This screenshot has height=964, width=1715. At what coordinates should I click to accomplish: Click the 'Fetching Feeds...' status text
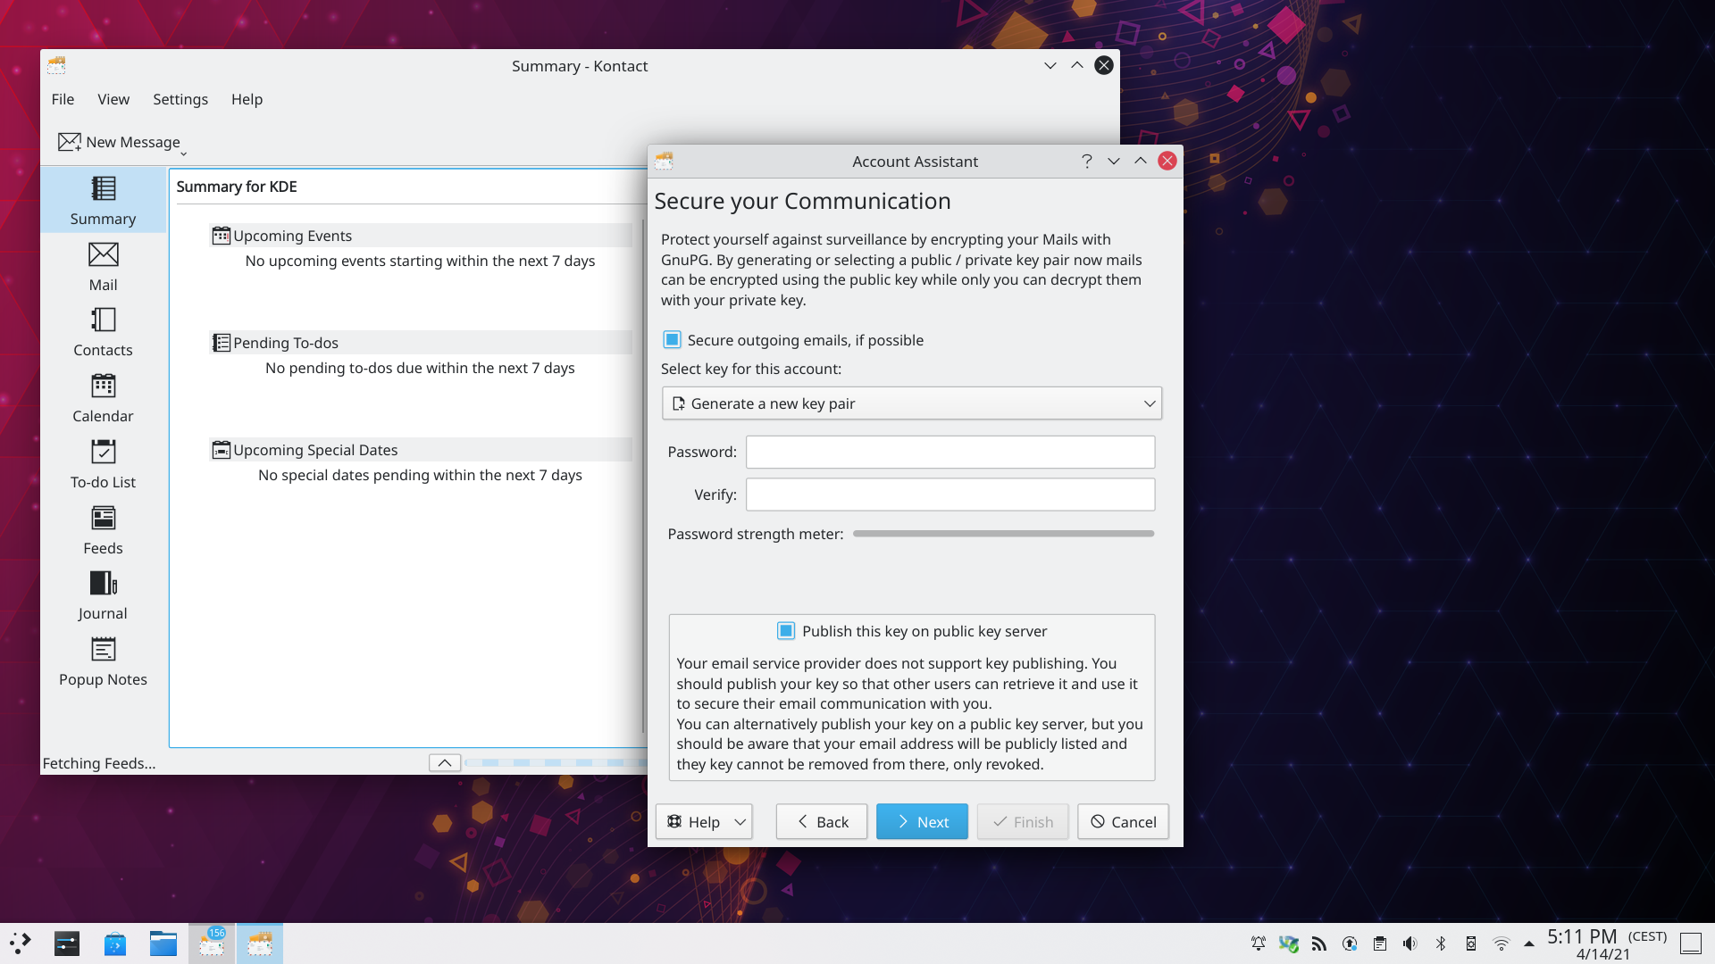[99, 763]
